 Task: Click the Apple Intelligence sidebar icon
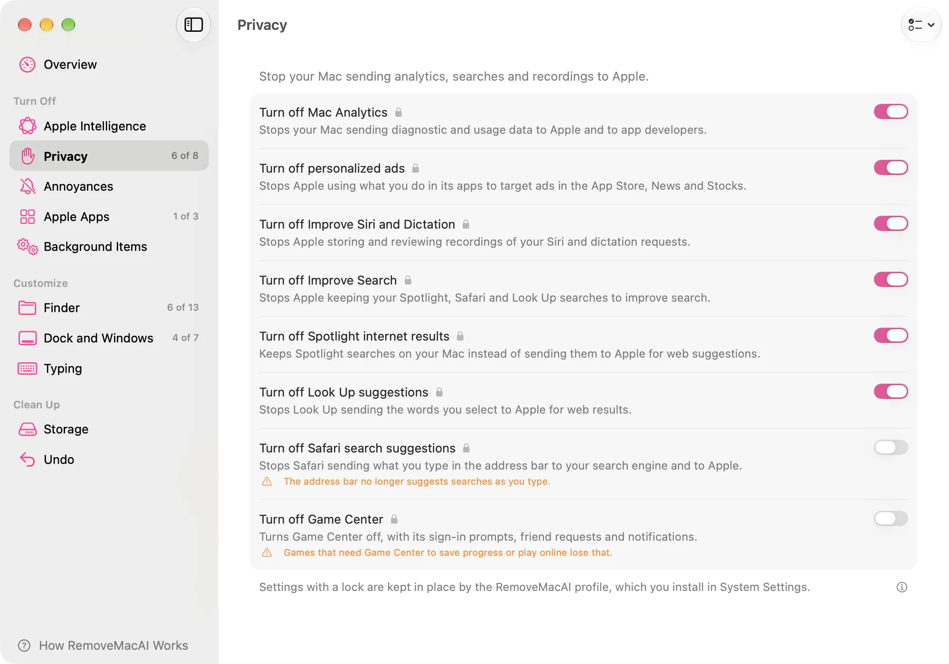coord(28,126)
